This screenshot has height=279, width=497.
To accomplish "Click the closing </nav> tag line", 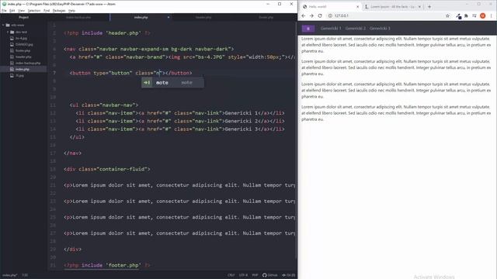I will (x=72, y=153).
